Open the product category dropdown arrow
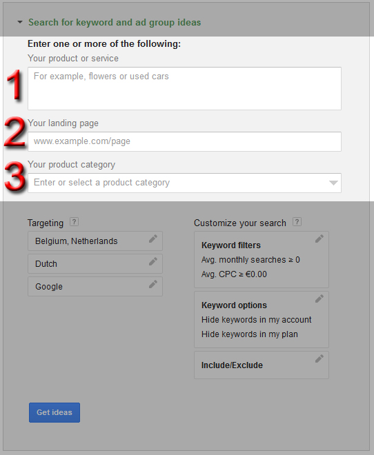Screen dimensions: 374x455 click(333, 183)
